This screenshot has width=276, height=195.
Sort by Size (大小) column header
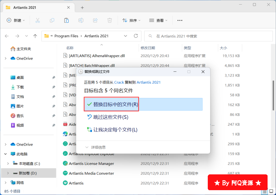(x=223, y=48)
